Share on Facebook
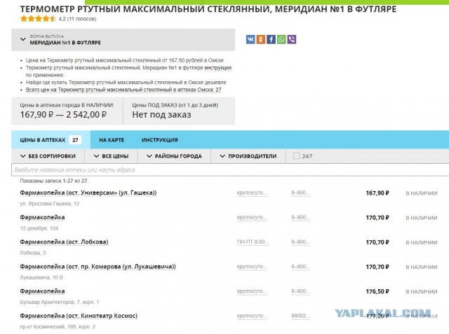Image resolution: width=449 pixels, height=334 pixels. pyautogui.click(x=271, y=39)
